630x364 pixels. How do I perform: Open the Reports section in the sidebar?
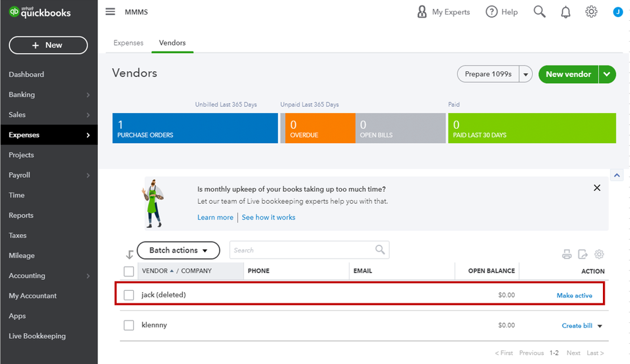coord(21,215)
